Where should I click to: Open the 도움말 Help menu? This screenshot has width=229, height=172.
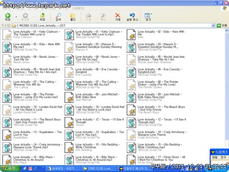(x=78, y=8)
